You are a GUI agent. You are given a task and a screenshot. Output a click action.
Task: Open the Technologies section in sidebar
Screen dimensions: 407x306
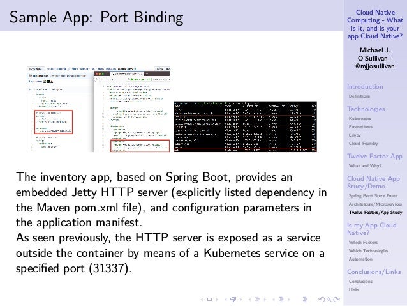click(x=366, y=109)
